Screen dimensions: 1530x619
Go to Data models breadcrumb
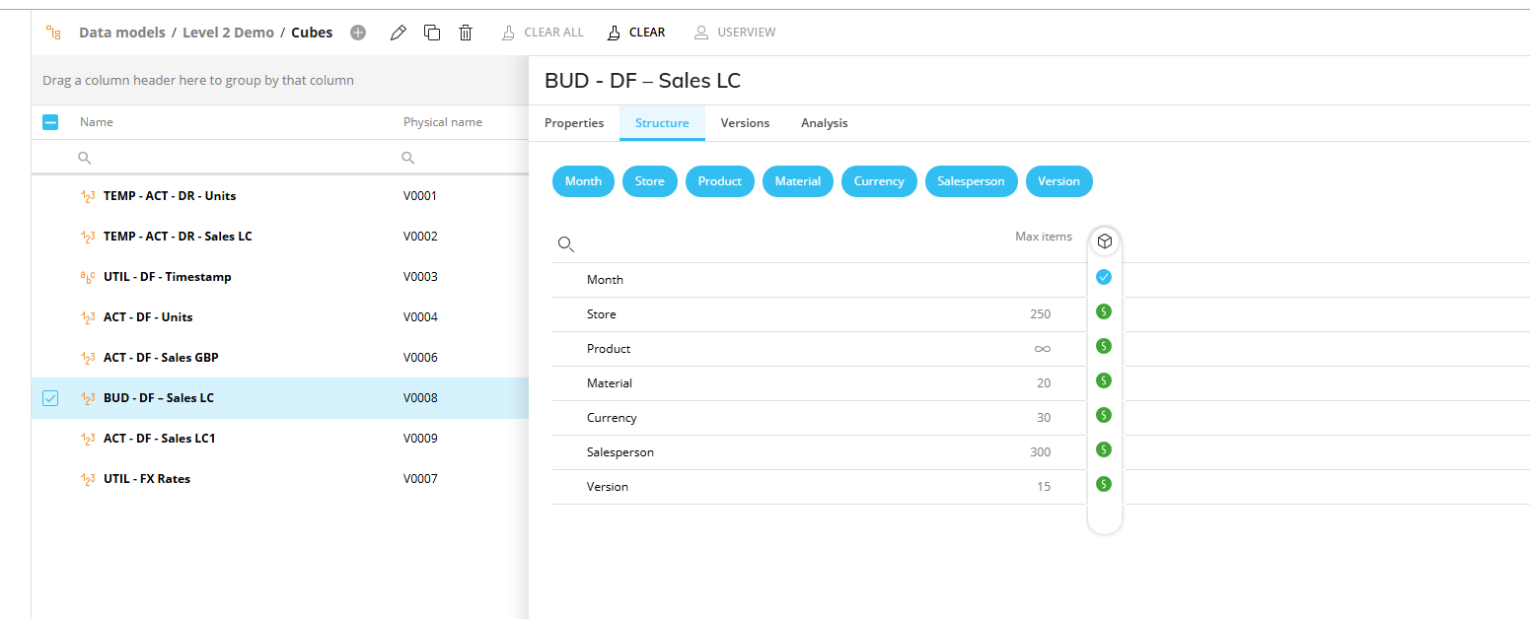point(122,33)
